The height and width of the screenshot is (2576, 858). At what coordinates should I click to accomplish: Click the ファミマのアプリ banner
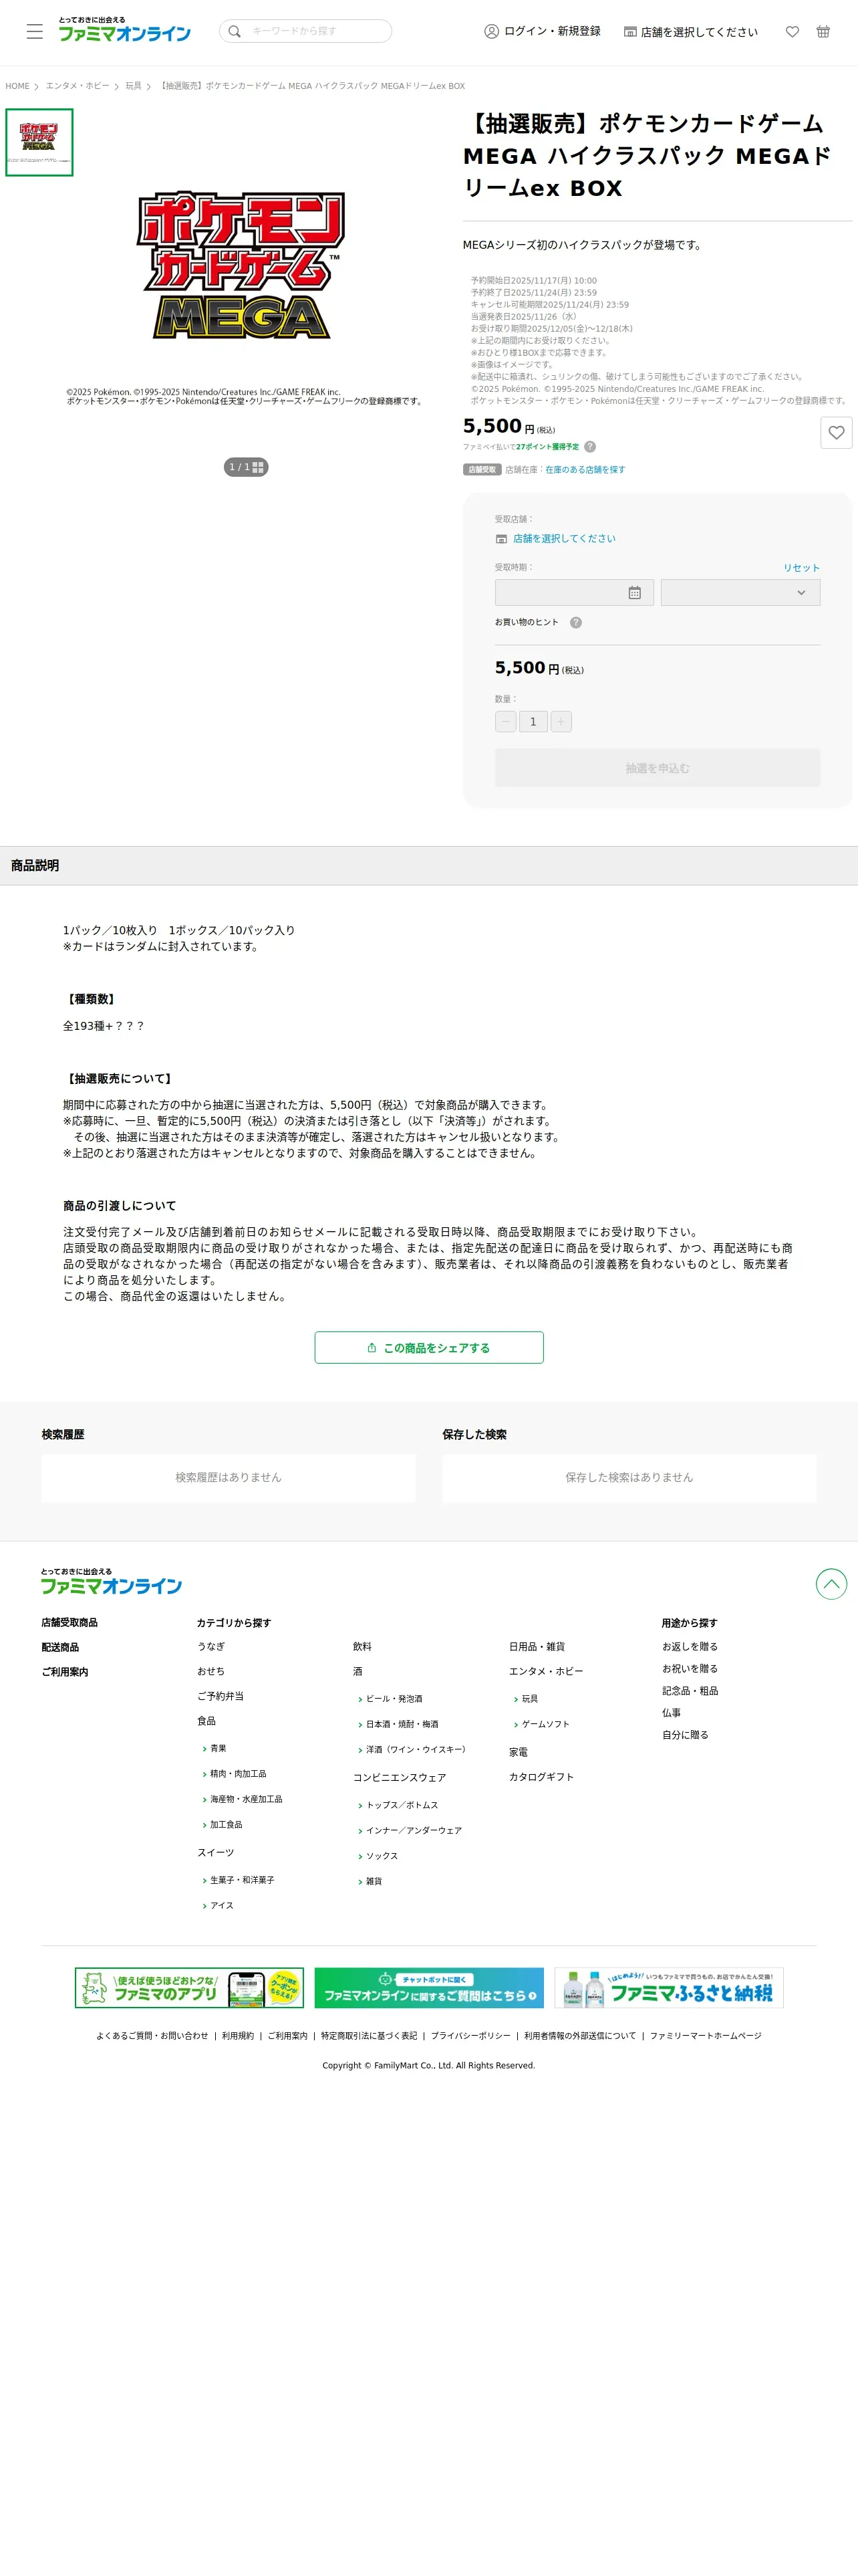(190, 1988)
